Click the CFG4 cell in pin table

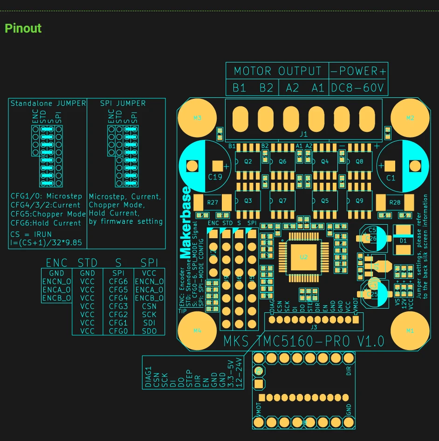(x=118, y=298)
